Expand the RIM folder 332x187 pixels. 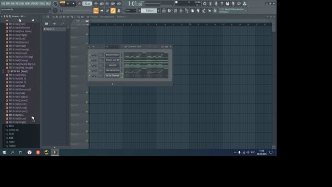[11, 138]
